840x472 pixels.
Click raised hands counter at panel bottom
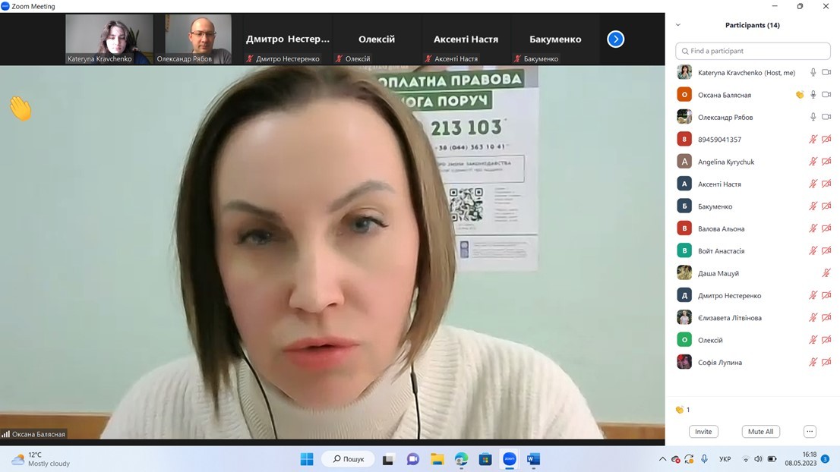pos(683,409)
